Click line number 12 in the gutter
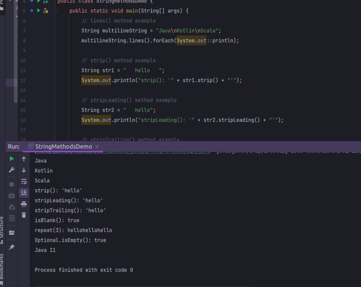The image size is (361, 287). 23,80
